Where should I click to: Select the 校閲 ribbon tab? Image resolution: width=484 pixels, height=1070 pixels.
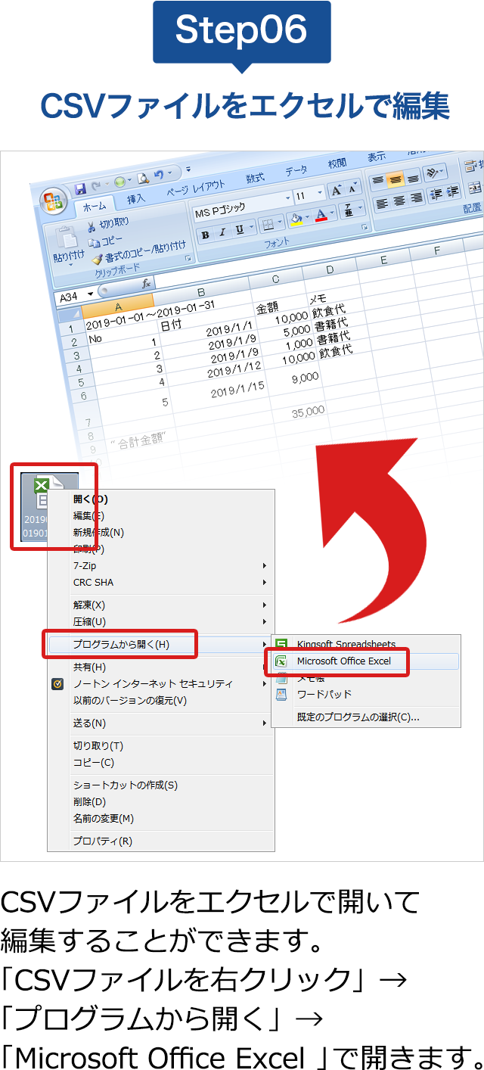(337, 164)
